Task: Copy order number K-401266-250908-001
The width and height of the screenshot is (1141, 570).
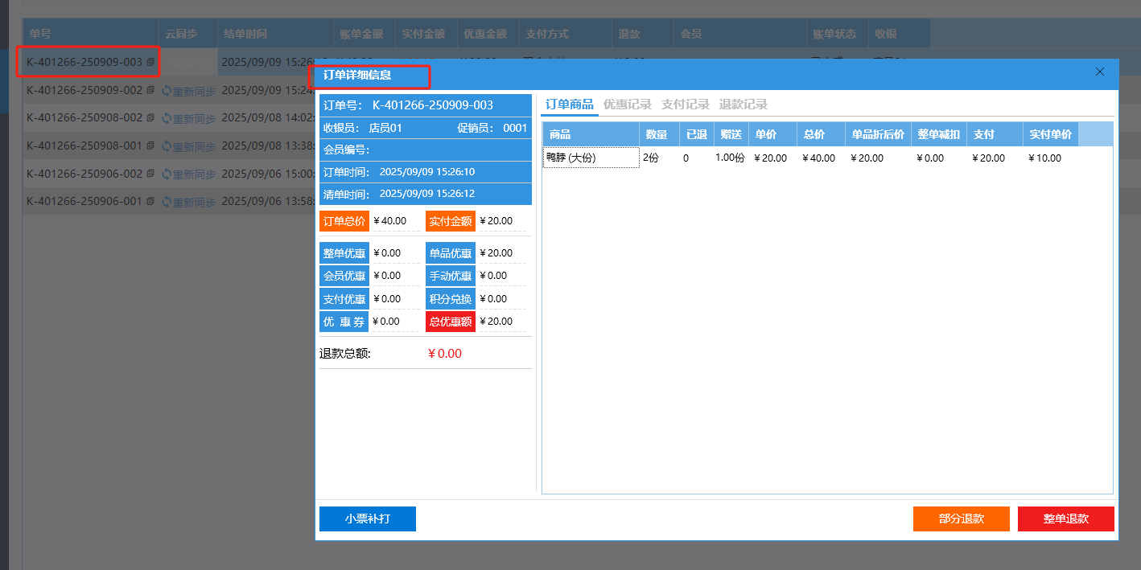Action: (150, 146)
